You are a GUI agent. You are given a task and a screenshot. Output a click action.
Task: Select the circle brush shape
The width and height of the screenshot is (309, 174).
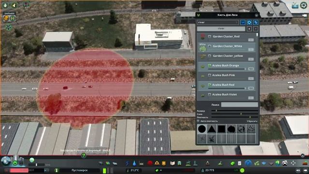click(x=202, y=129)
